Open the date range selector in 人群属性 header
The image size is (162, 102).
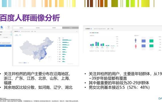(99, 29)
